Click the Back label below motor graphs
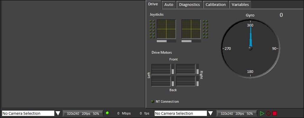Screen dimensions: 304x118 173,90
